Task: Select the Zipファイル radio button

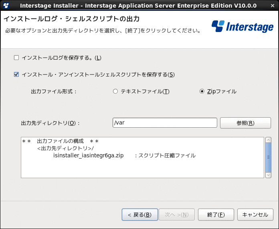Action: click(x=202, y=91)
